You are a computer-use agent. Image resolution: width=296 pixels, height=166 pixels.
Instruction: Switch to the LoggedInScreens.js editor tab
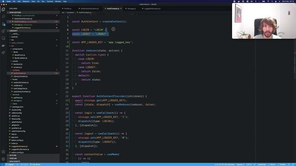click(152, 8)
